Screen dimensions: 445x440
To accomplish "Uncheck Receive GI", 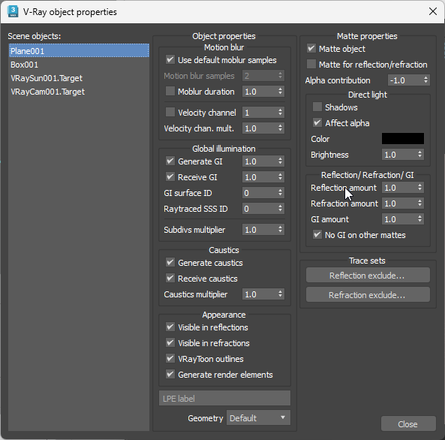I will tap(170, 176).
